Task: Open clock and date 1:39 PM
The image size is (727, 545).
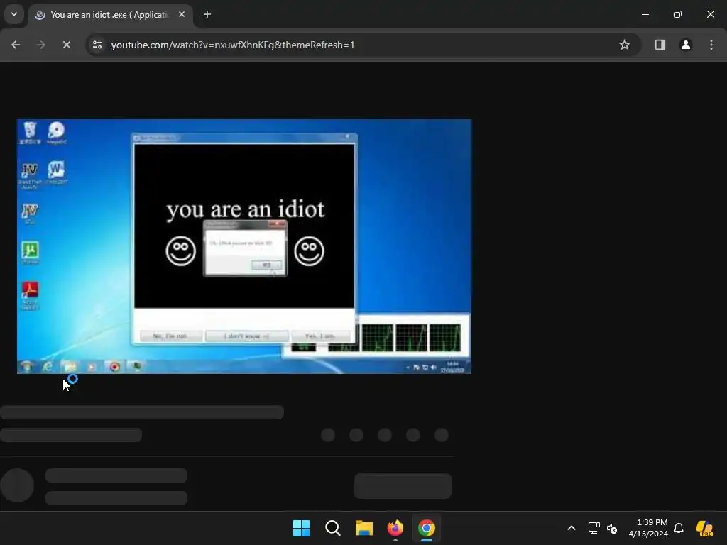Action: [x=648, y=528]
